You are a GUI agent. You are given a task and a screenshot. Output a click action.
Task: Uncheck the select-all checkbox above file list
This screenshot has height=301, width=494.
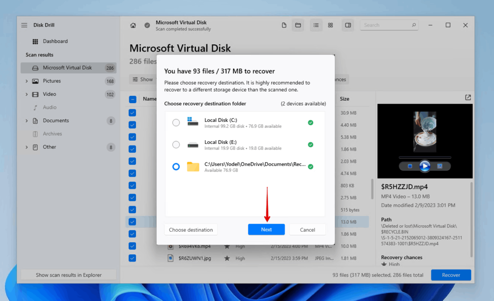coord(132,99)
